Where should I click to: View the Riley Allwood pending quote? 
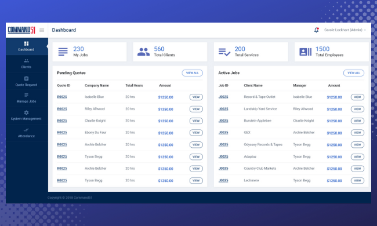coord(196,109)
